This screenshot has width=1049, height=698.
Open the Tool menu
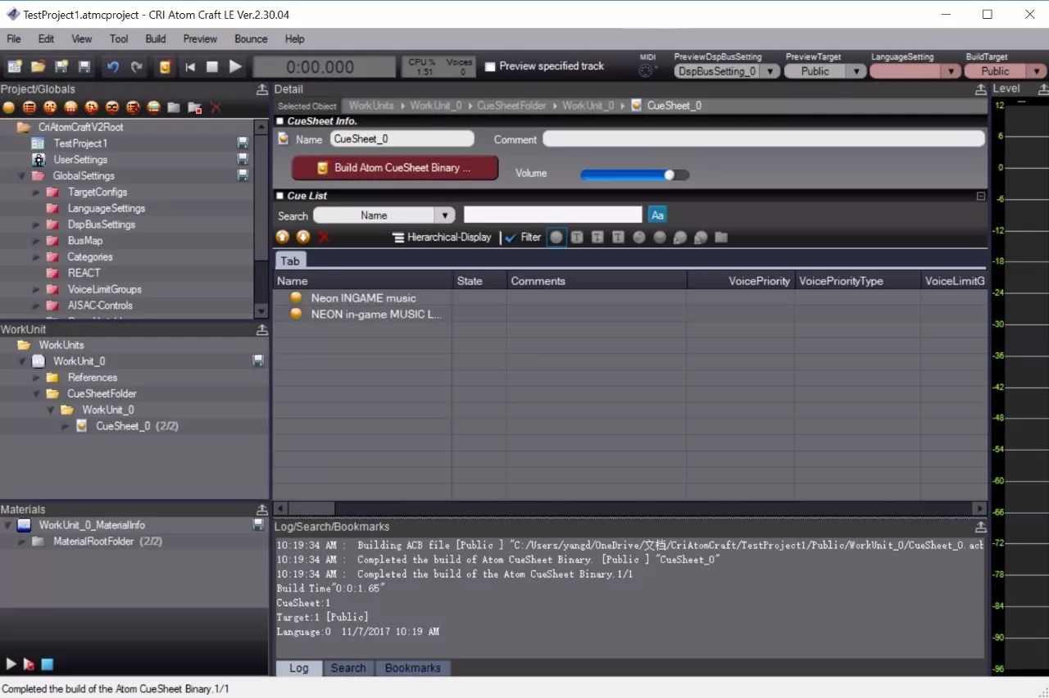pyautogui.click(x=119, y=39)
